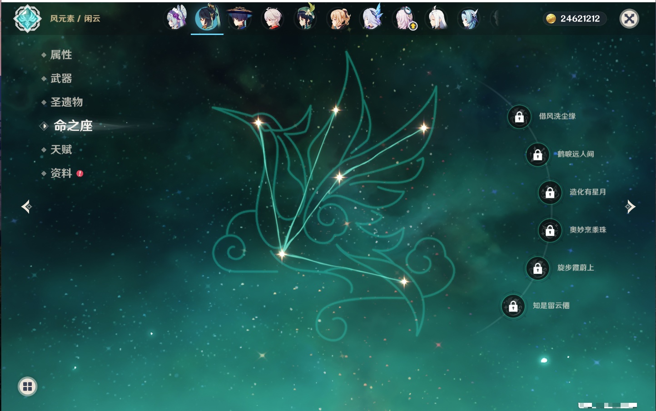Open the grid menu button at bottom-left
The image size is (656, 411).
pos(27,386)
